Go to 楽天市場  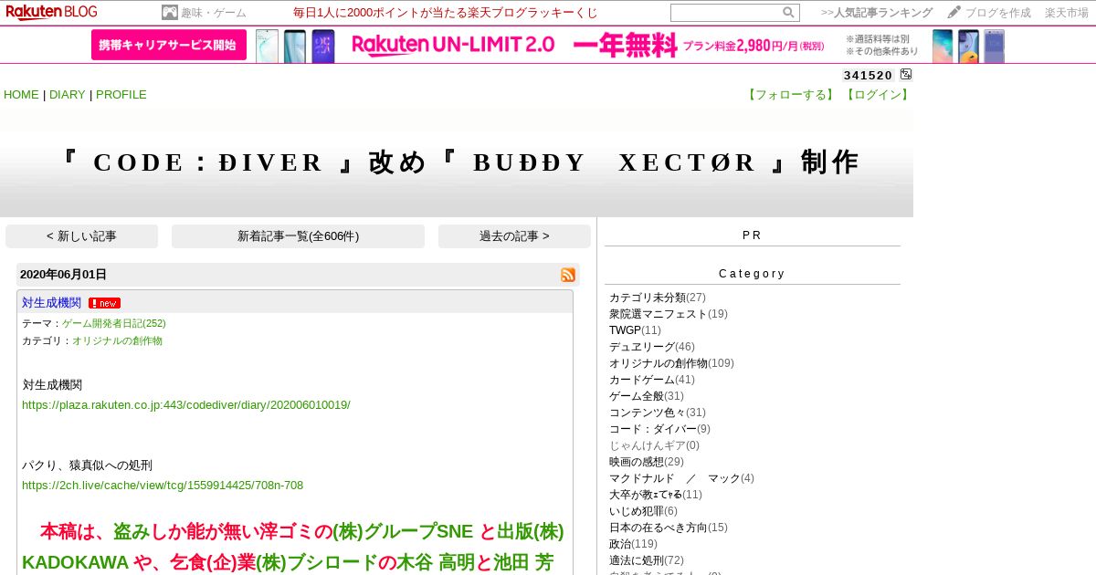click(x=1067, y=13)
